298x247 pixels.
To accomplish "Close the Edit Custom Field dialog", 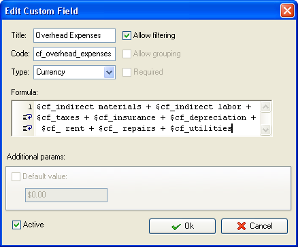I will coord(287,11).
